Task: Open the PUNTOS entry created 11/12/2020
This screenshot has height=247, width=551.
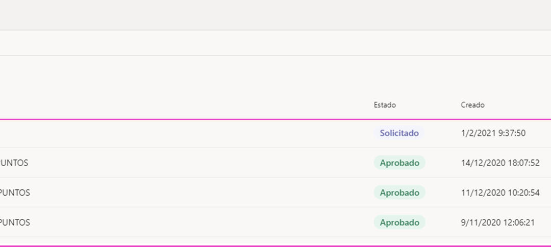Action: coord(15,193)
